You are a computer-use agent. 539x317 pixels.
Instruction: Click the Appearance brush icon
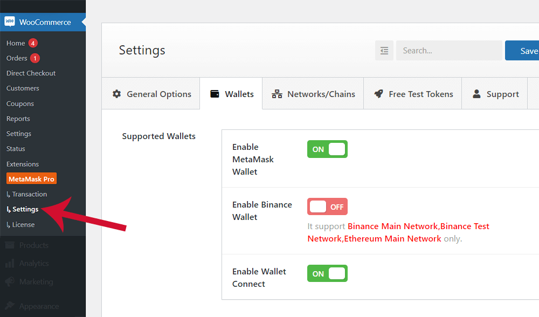[10, 306]
